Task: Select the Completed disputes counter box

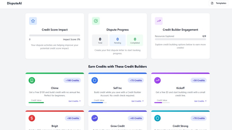Action: point(135,40)
